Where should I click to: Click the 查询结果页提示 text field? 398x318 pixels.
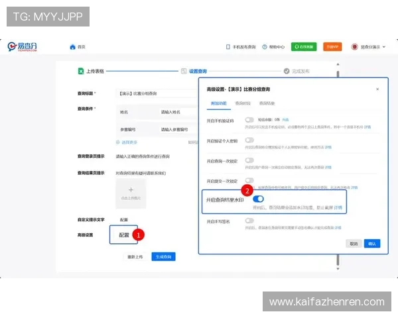(141, 173)
